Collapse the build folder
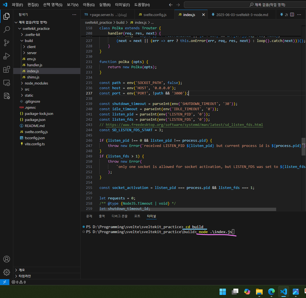This screenshot has height=298, width=306. (x=28, y=41)
